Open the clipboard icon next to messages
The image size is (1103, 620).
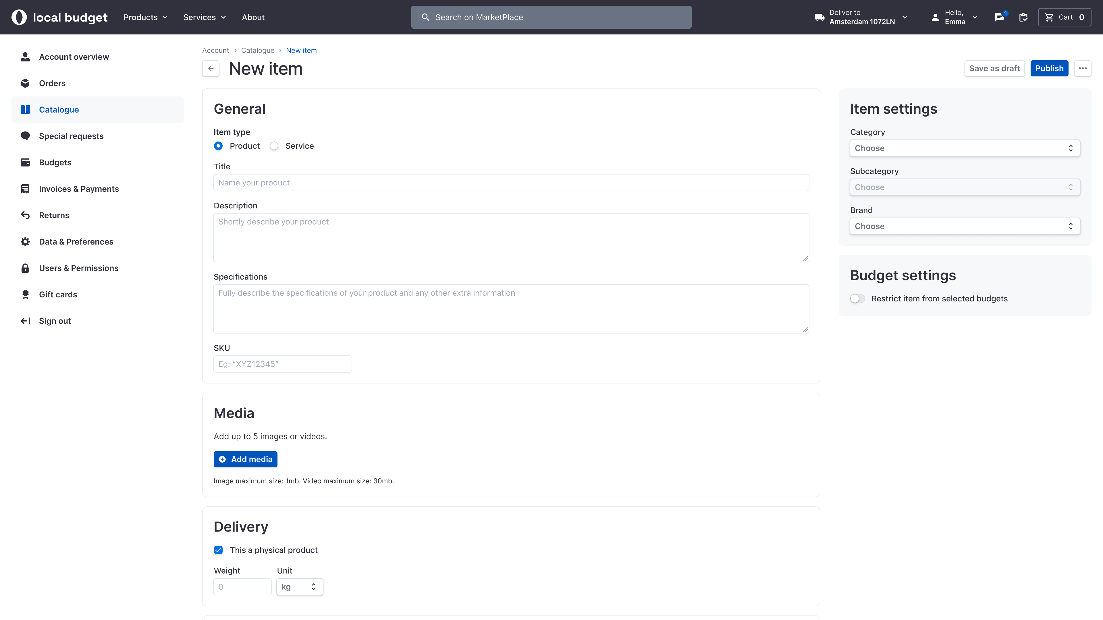pyautogui.click(x=1023, y=17)
